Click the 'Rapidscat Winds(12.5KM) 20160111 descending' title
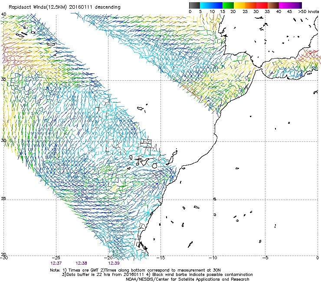 pyautogui.click(x=65, y=7)
